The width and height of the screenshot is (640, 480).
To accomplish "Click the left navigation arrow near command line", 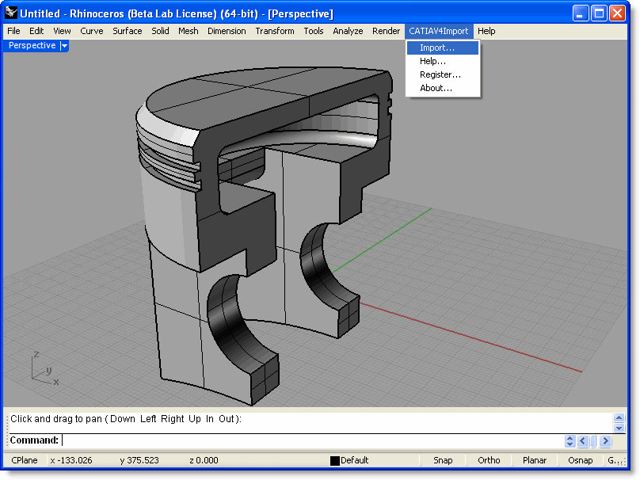I will 583,440.
